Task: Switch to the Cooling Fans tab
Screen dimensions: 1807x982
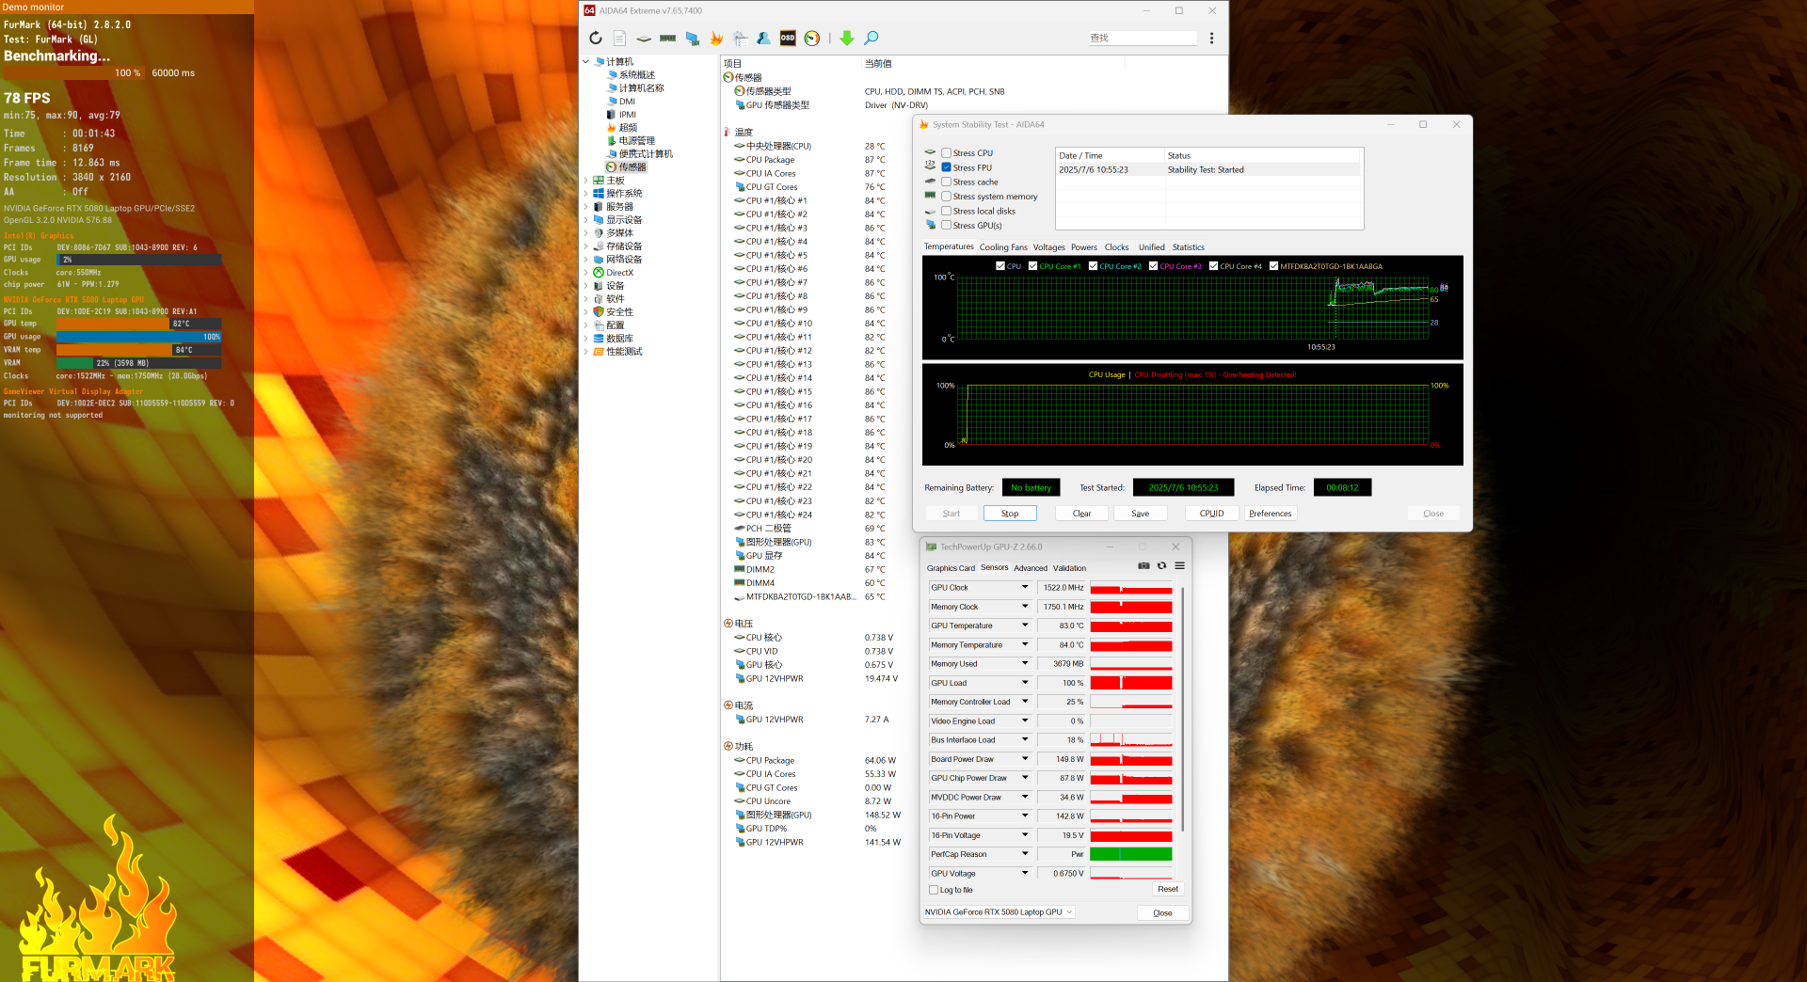Action: click(1003, 247)
